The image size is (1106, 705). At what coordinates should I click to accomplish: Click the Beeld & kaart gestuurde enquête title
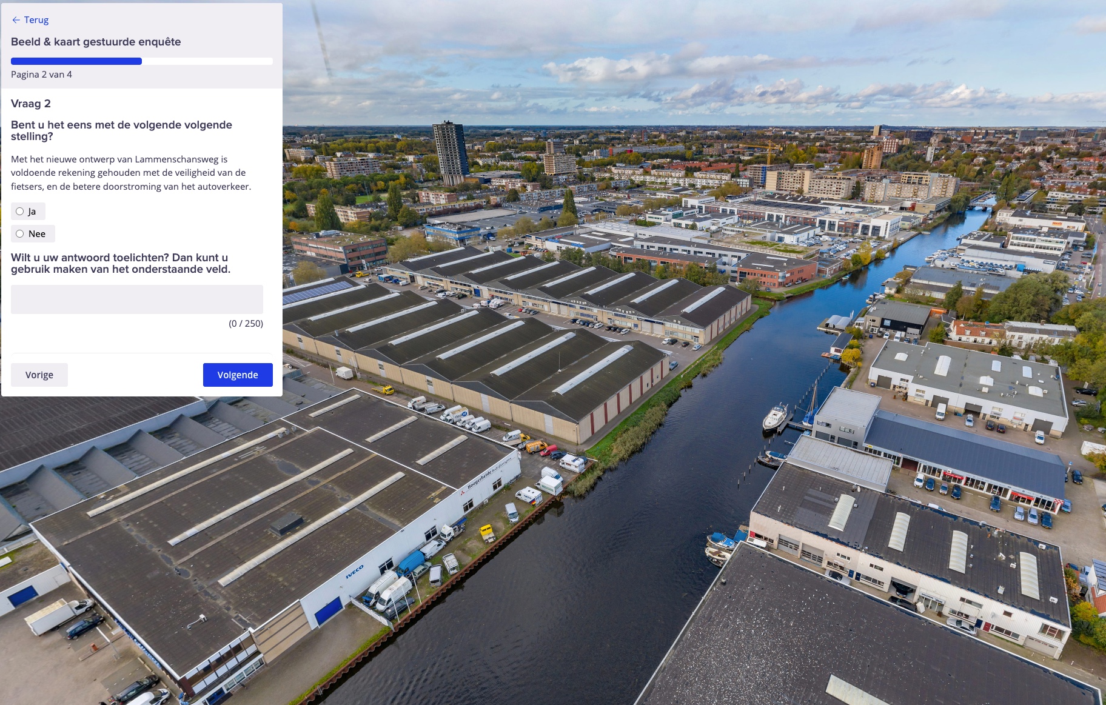[96, 42]
